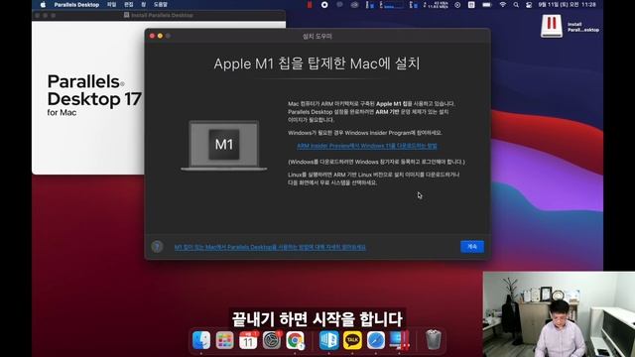Click the blue 계속 button

tap(472, 247)
